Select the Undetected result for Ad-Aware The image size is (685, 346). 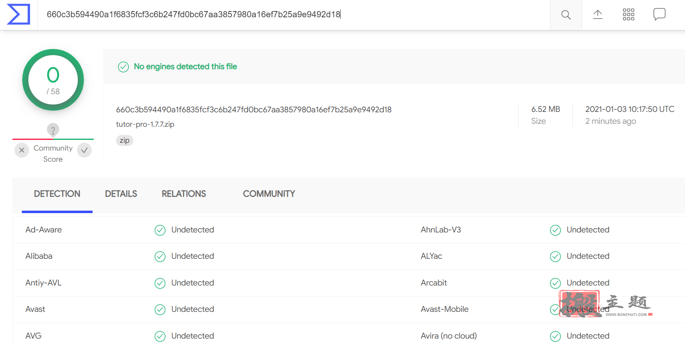[193, 230]
